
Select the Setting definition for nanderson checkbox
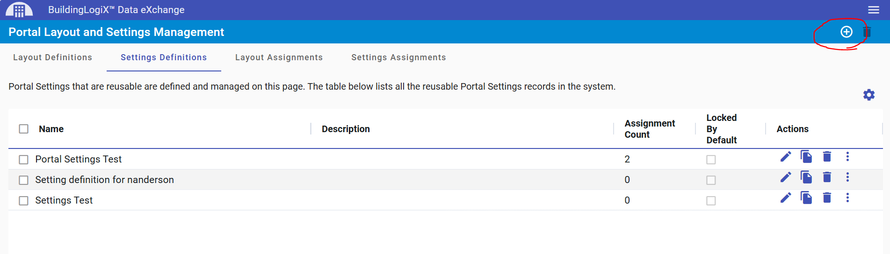pos(24,180)
